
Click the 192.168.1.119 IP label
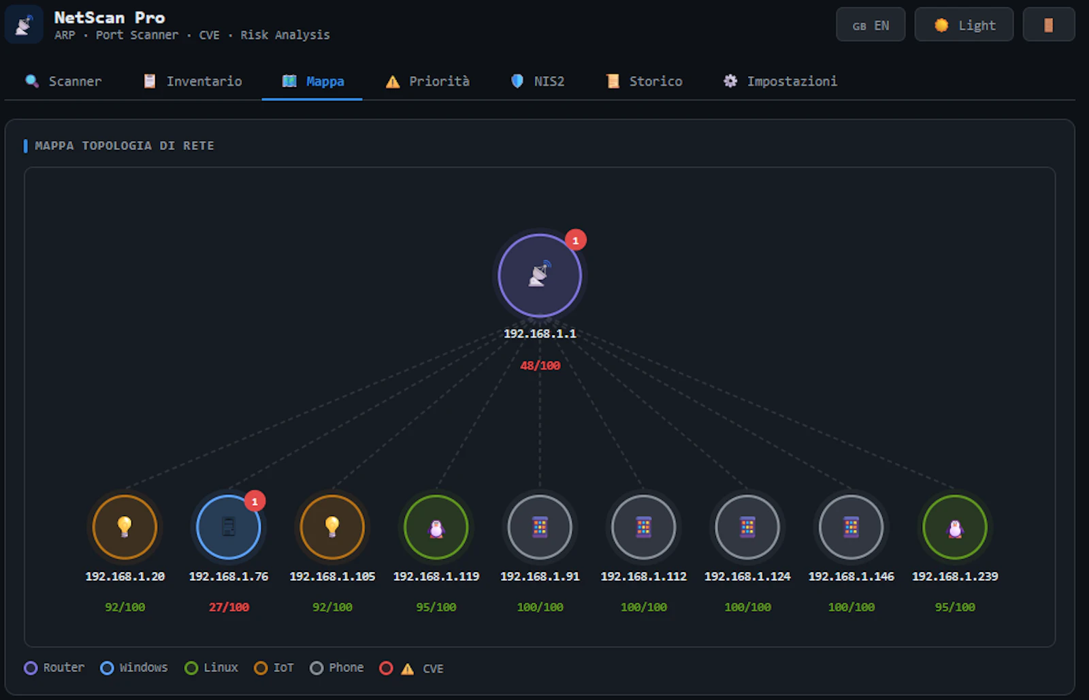(x=436, y=576)
